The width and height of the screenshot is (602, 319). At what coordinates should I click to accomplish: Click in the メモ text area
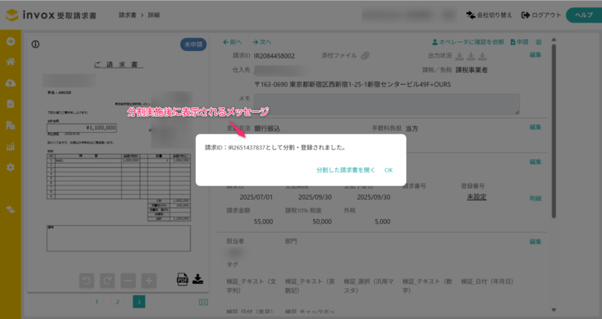pyautogui.click(x=387, y=104)
